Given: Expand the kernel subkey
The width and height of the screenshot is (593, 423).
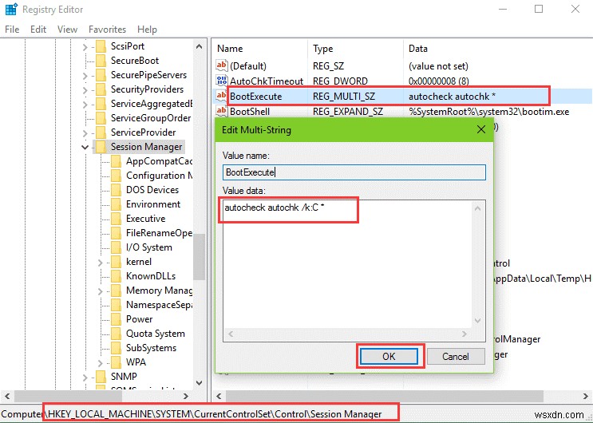Looking at the screenshot, I should point(101,263).
